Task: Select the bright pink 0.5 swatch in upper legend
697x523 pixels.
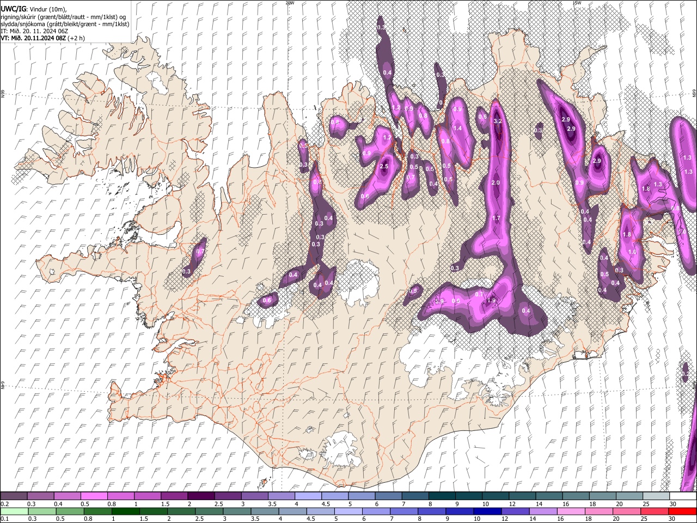Action: (94, 496)
